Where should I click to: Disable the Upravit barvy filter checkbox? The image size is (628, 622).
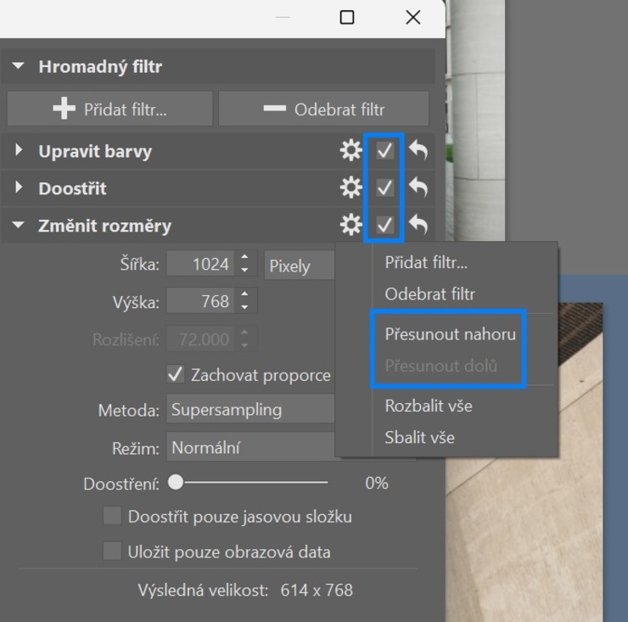coord(384,150)
